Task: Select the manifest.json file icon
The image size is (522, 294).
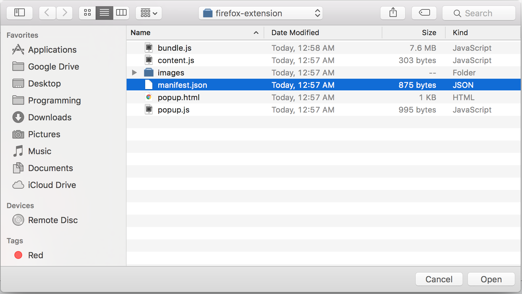Action: [149, 85]
